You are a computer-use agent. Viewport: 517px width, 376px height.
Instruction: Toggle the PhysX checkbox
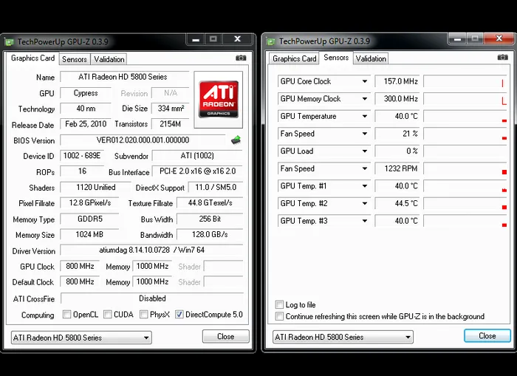(x=143, y=315)
